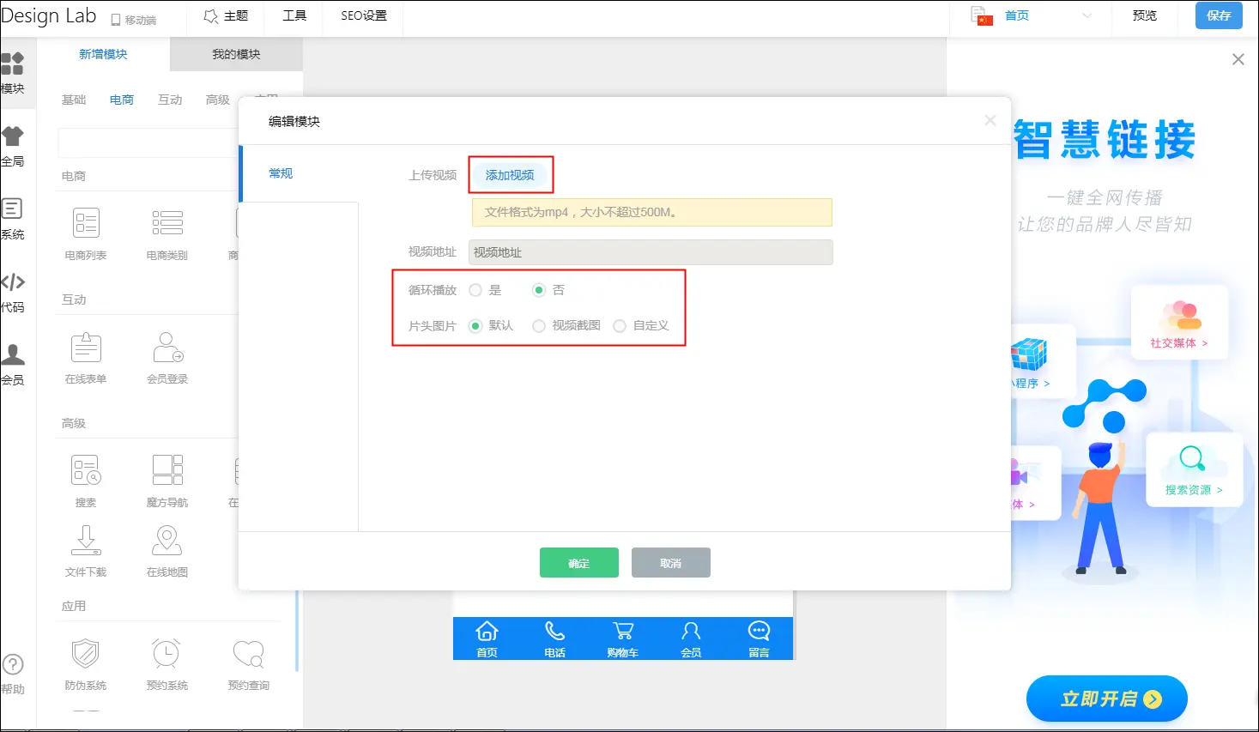Choose 自定义 option for 片头图片
1259x732 pixels.
coord(620,326)
